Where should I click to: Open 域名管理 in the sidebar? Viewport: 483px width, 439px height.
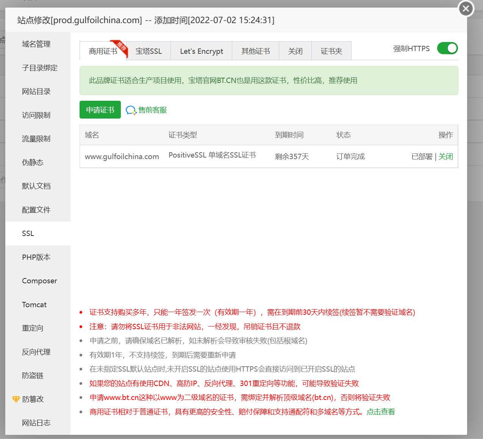[x=38, y=44]
